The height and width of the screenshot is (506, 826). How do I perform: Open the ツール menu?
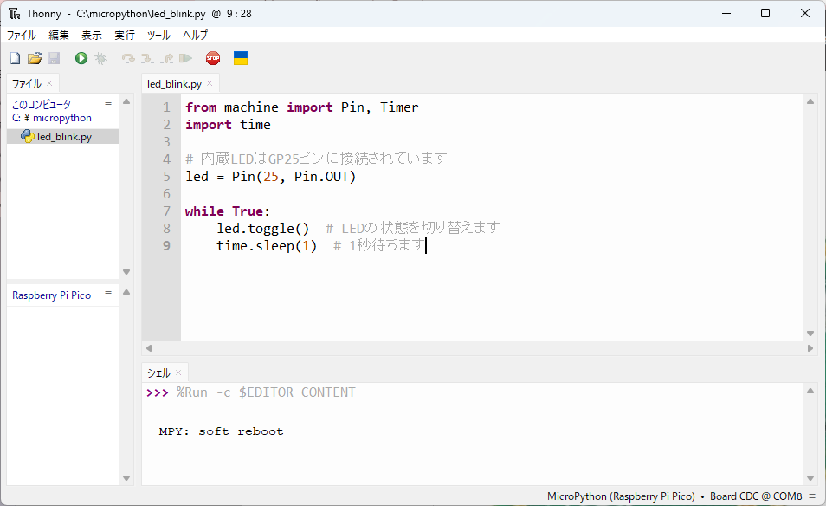coord(158,36)
